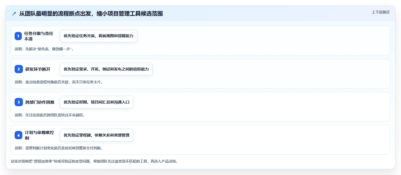Click step badge number 2

18,69
